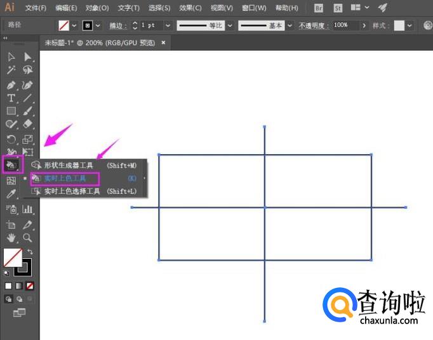Click the 描边 stroke panel link
Image resolution: width=433 pixels, height=340 pixels.
pyautogui.click(x=117, y=25)
